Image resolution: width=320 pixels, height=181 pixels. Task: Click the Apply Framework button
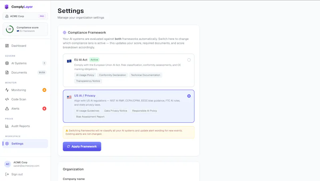(x=82, y=146)
